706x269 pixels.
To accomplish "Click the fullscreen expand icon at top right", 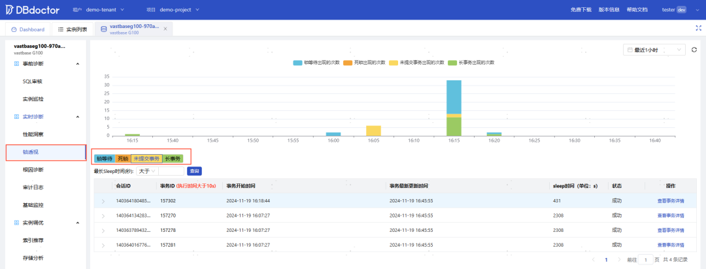I will point(698,28).
